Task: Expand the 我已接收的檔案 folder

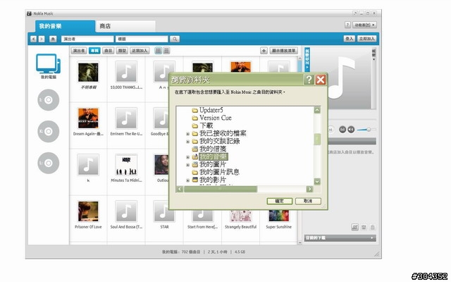Action: point(188,133)
